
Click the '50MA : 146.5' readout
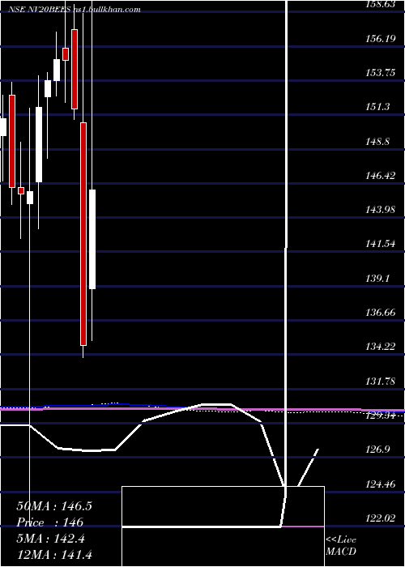(54, 506)
